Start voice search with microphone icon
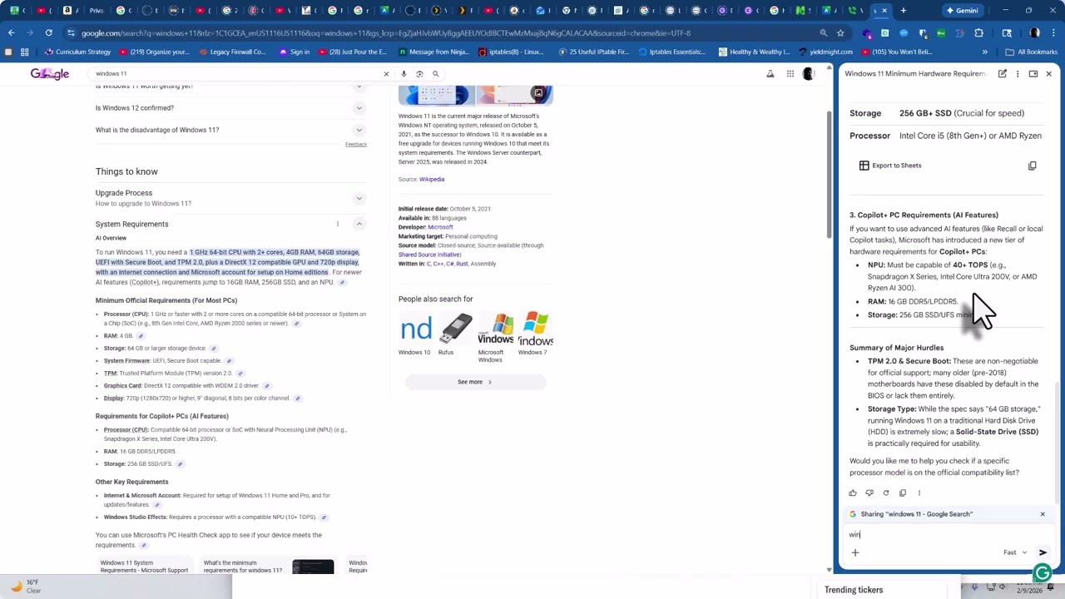Screen dimensions: 1065x599 click(x=404, y=74)
